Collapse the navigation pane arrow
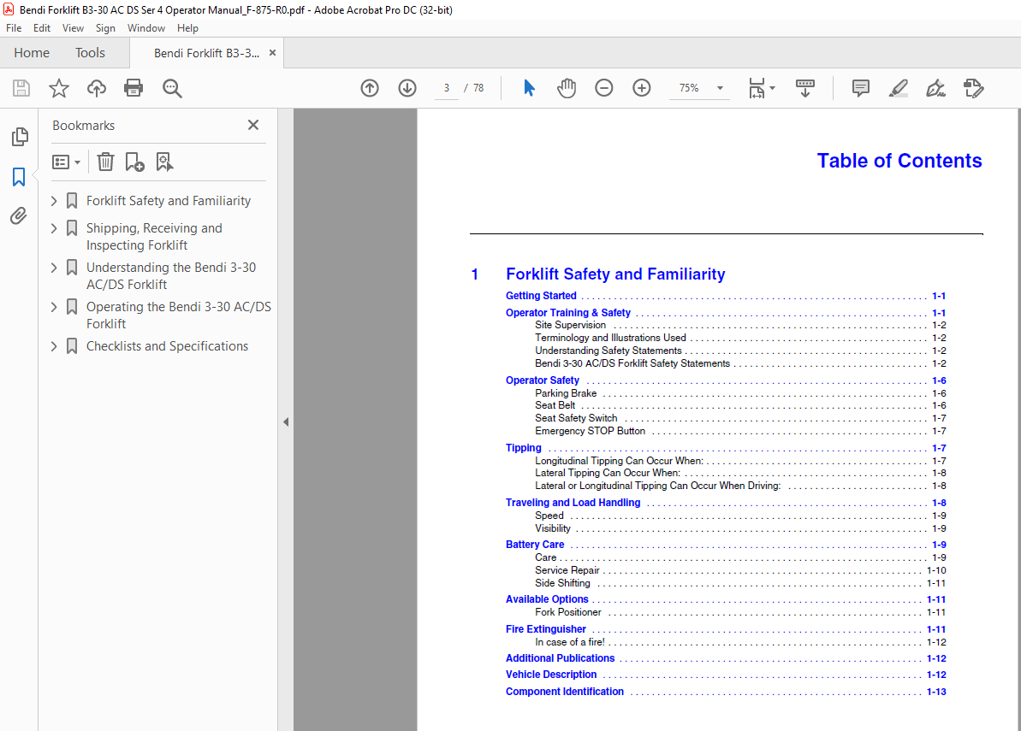The height and width of the screenshot is (731, 1021). click(286, 422)
